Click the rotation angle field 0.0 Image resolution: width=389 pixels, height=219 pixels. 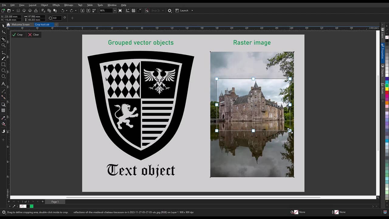pyautogui.click(x=57, y=18)
